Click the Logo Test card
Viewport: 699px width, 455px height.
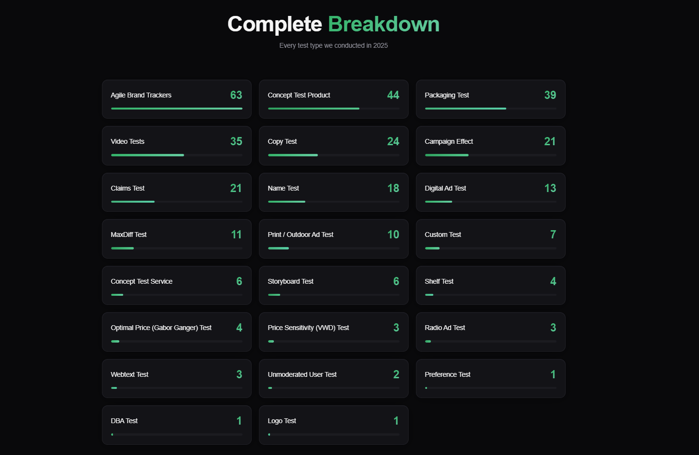333,425
